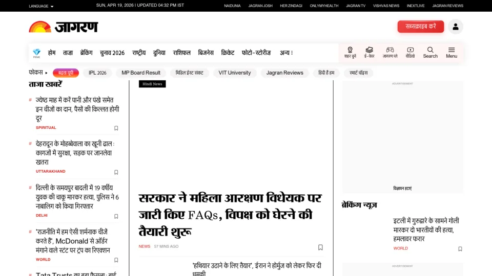Bookmark the Delhi Samaypur Badli story
The width and height of the screenshot is (492, 276).
116,216
